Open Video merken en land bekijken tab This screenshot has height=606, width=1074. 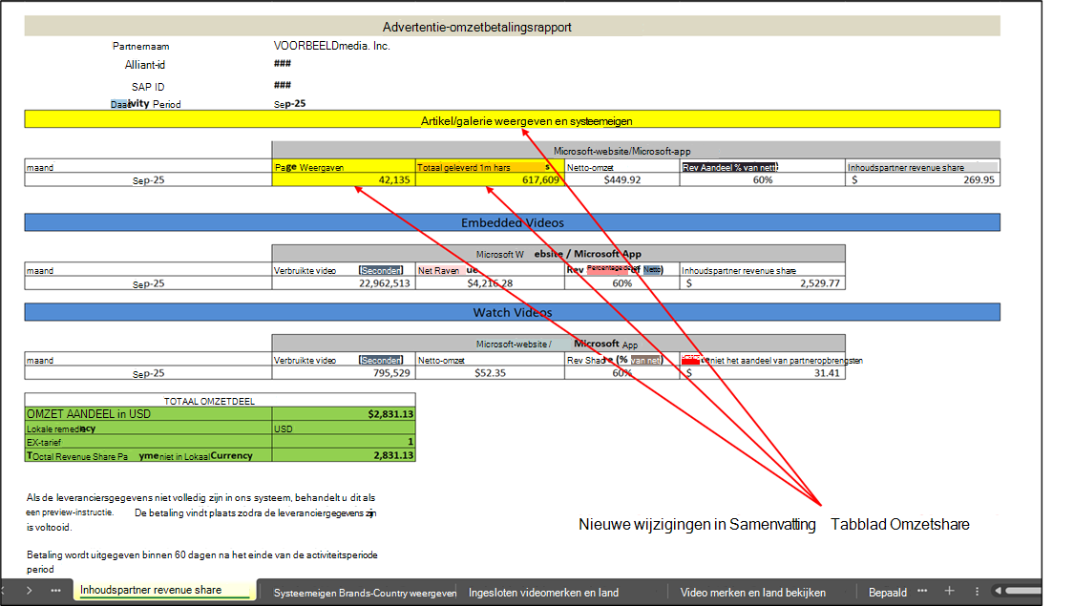pyautogui.click(x=753, y=593)
